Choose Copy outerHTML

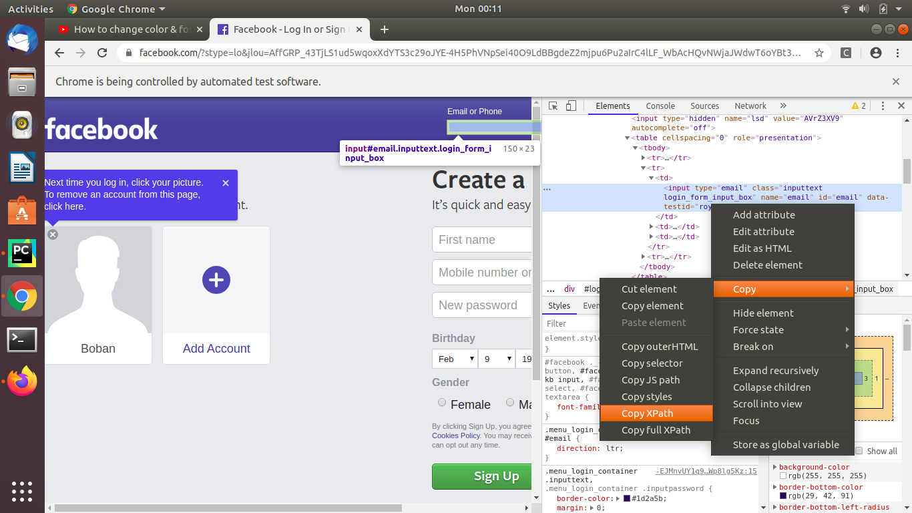pos(656,347)
